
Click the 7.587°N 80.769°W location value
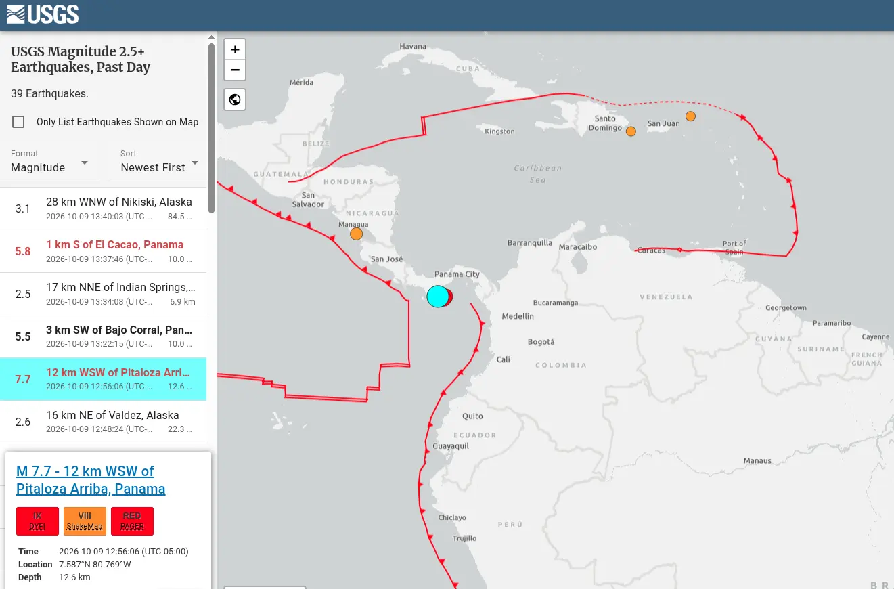(95, 565)
